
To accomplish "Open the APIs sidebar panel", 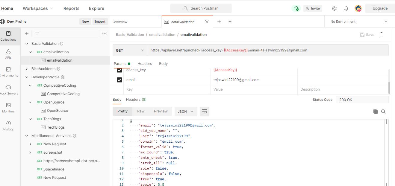I will pos(8,54).
